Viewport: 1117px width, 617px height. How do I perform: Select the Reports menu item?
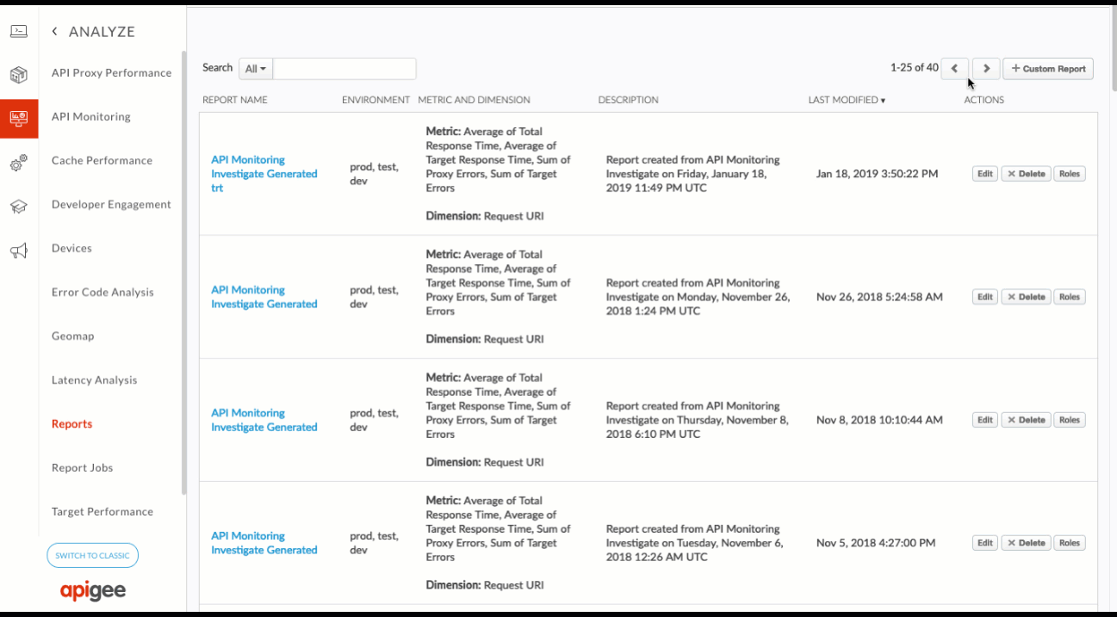(x=71, y=424)
